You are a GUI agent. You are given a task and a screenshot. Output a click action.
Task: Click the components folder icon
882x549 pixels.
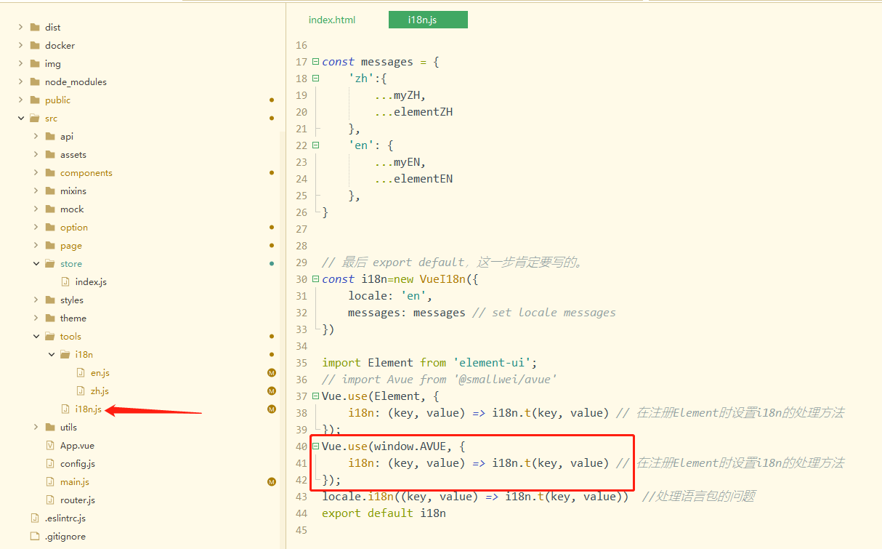(50, 172)
